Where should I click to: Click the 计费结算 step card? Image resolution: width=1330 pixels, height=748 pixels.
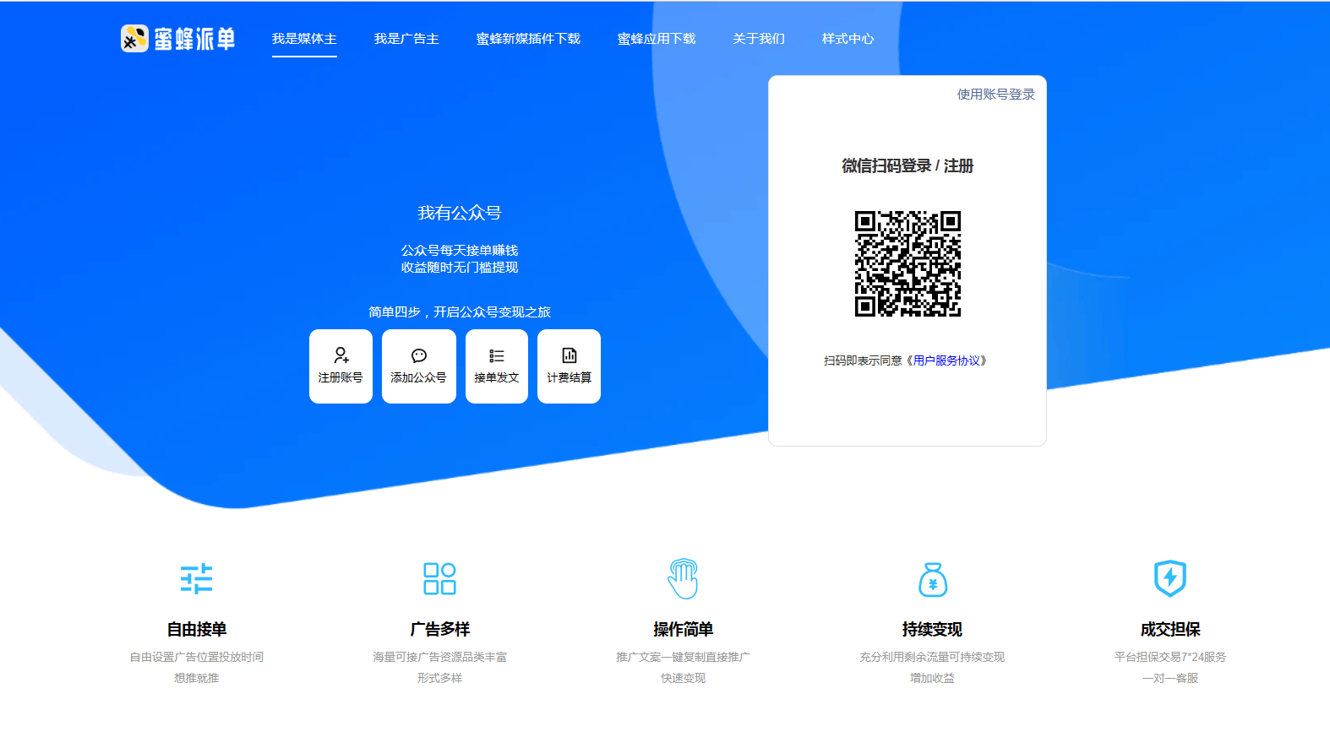[569, 366]
